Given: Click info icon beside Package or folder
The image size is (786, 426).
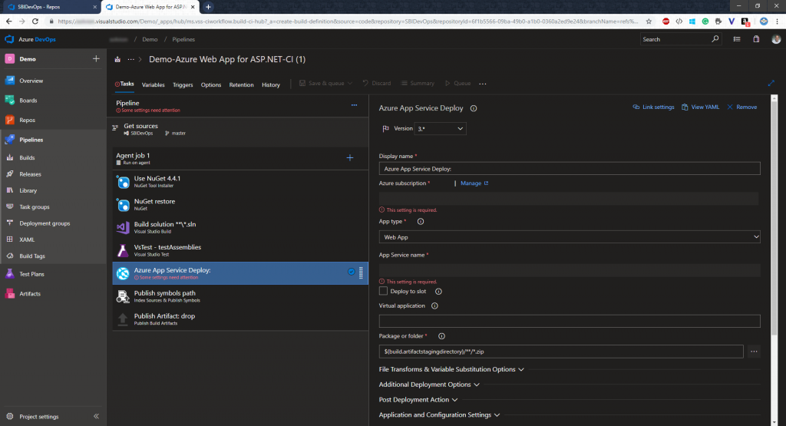Looking at the screenshot, I should click(441, 336).
